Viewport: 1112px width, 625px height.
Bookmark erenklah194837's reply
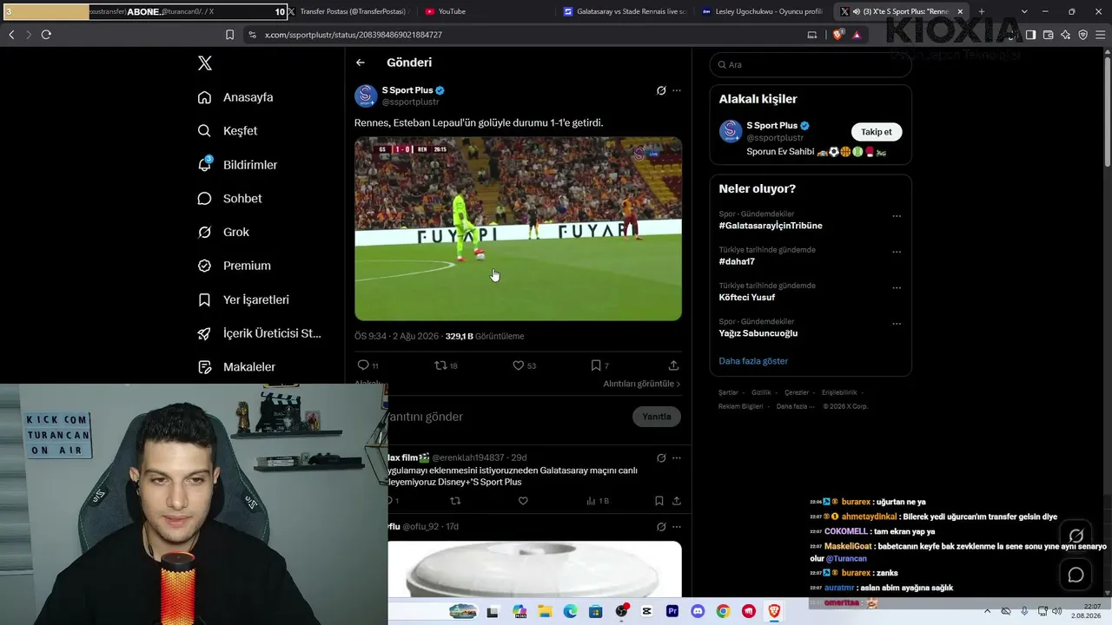pos(659,501)
